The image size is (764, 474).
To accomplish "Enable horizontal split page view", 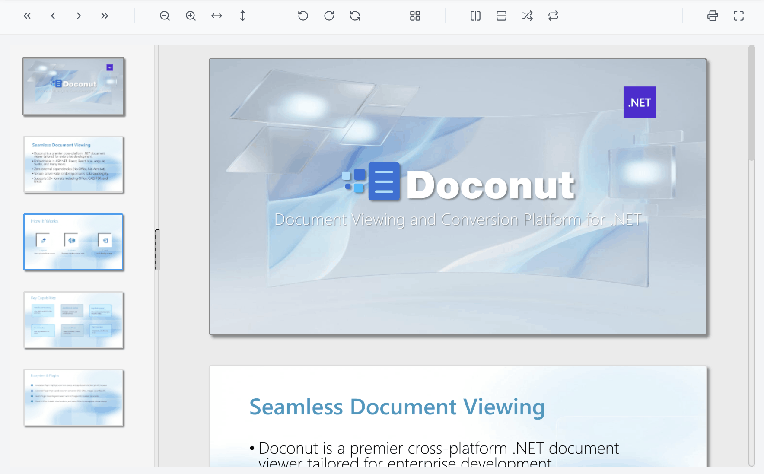I will click(501, 16).
